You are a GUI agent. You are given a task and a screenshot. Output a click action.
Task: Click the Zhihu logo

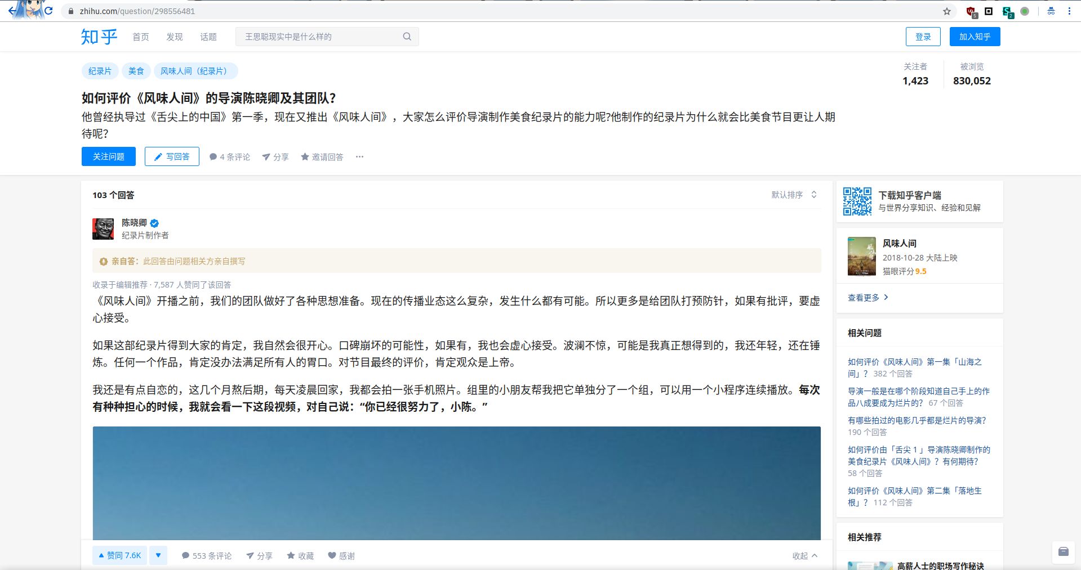(x=99, y=37)
